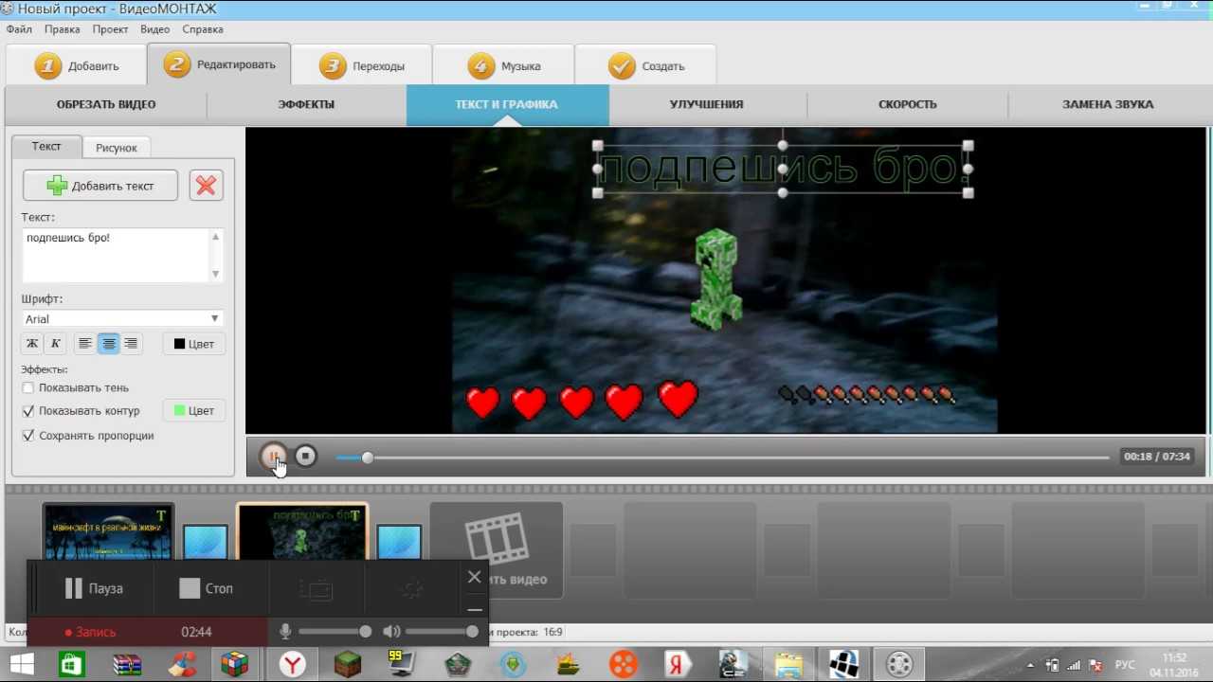Open Yandex browser Y taskbar icon

[x=292, y=664]
